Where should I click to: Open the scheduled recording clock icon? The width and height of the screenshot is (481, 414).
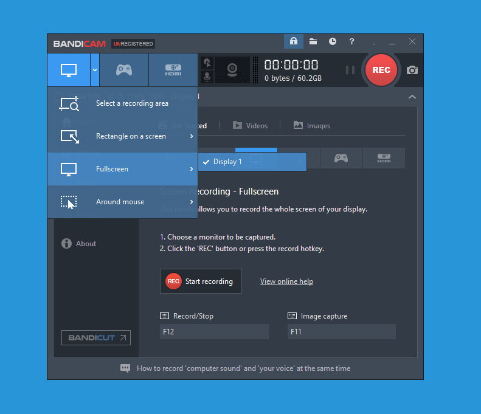tap(333, 41)
